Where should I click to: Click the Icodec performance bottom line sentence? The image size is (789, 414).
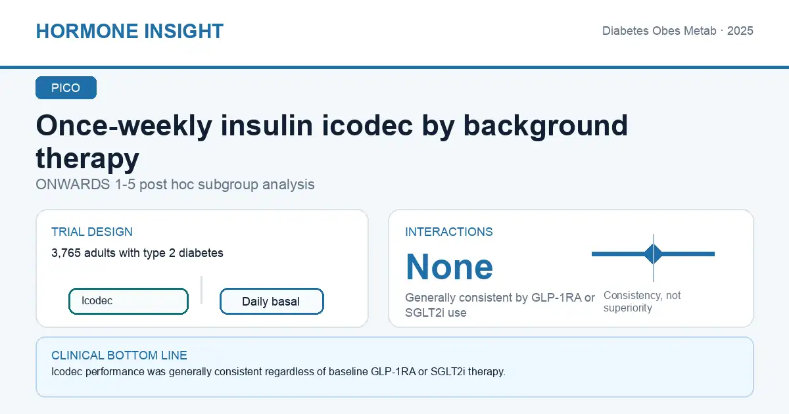click(278, 372)
